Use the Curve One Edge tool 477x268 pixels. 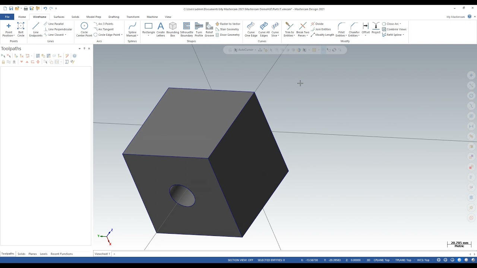(x=251, y=29)
